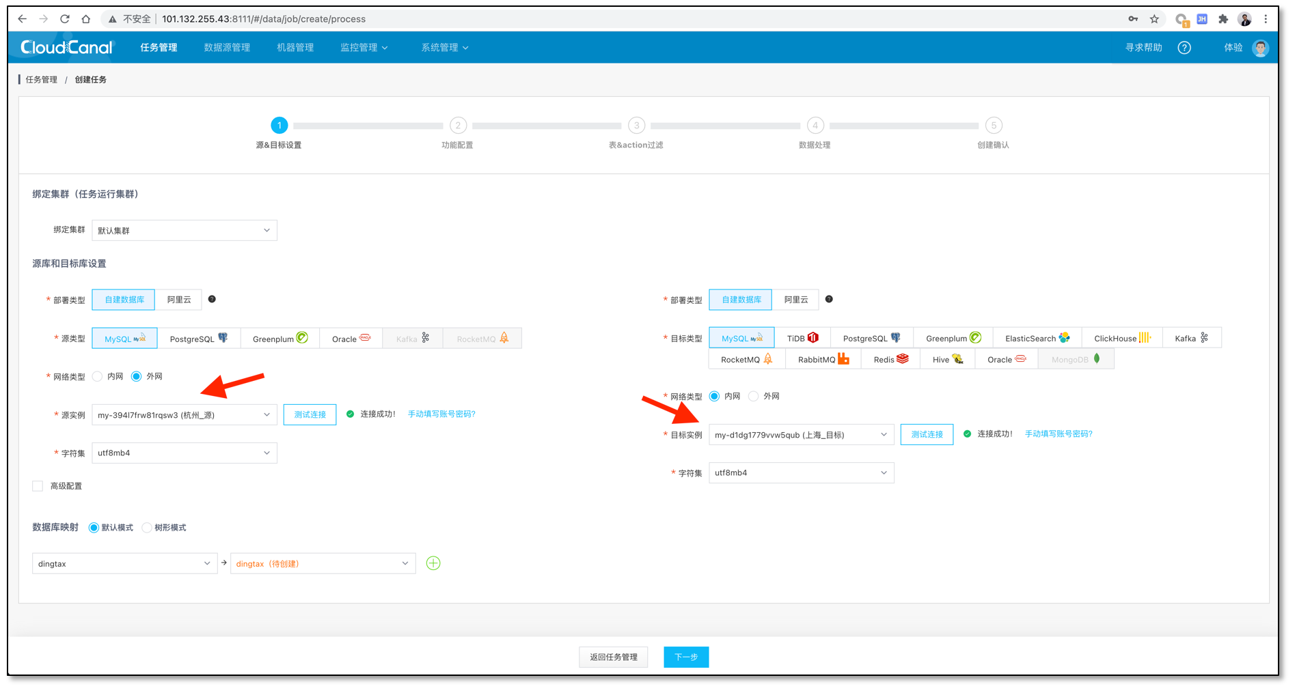The width and height of the screenshot is (1297, 695).
Task: Select TiDB as the target type
Action: (802, 337)
